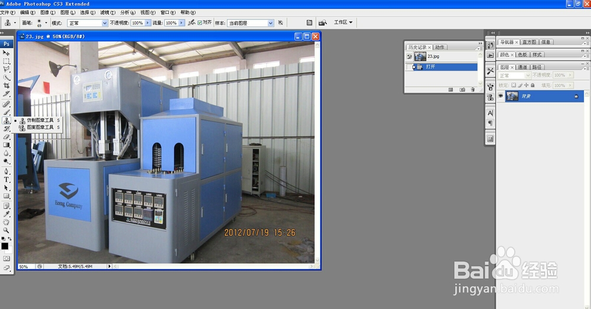This screenshot has height=309, width=591.
Task: Set history brush source for 打开 state
Action: 410,67
